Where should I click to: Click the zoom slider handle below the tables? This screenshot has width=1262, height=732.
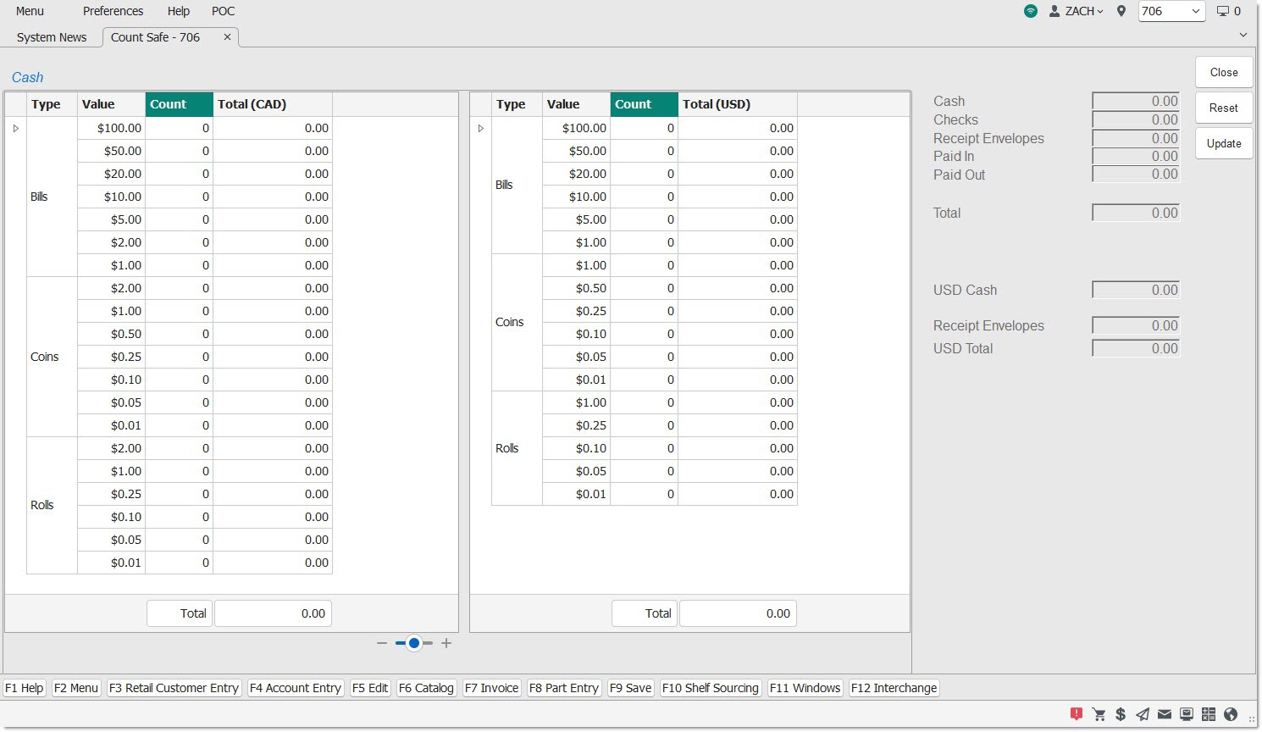tap(414, 643)
